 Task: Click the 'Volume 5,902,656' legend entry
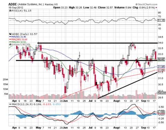21,45
